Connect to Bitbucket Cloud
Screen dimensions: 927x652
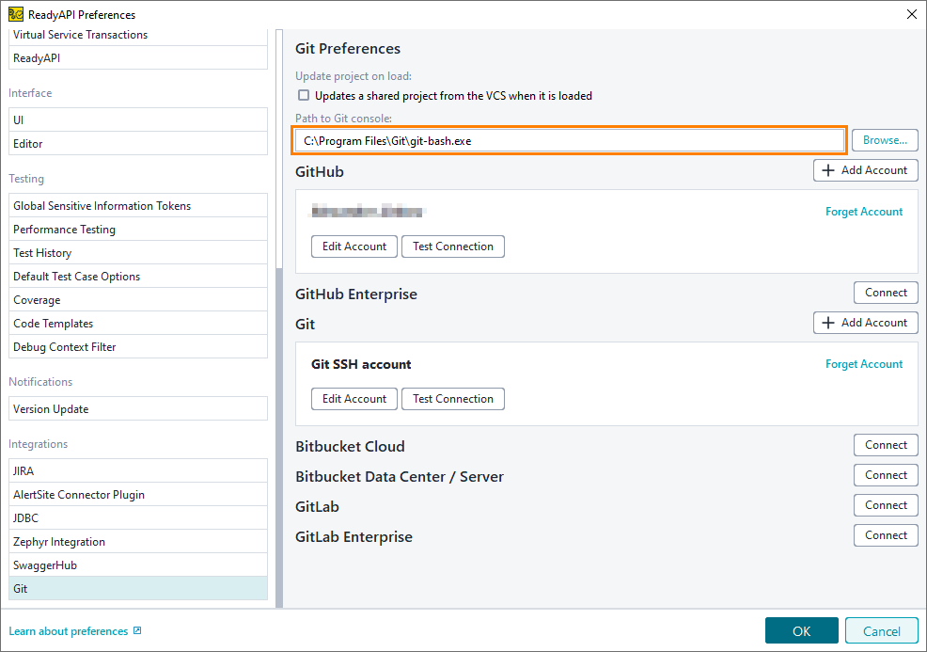click(885, 444)
